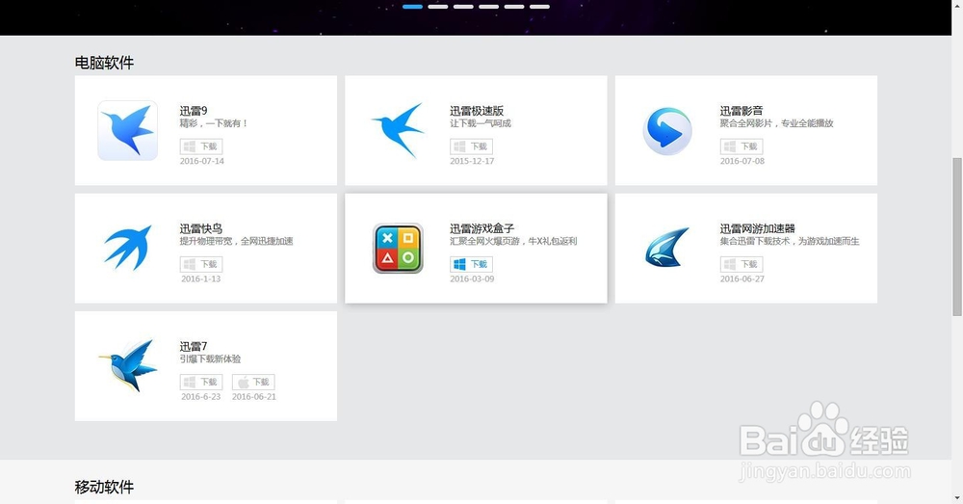Click the date 2015-12-17 under 迅雷极速版

pos(472,161)
